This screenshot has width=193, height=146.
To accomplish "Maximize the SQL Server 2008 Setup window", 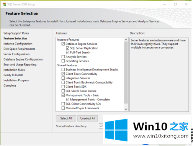I will point(175,4).
